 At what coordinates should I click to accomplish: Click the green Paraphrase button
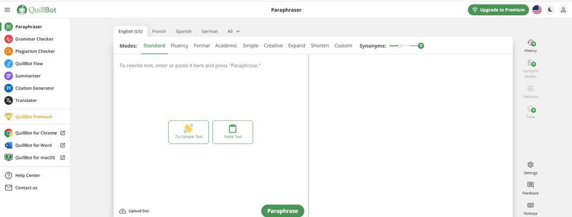pyautogui.click(x=282, y=211)
